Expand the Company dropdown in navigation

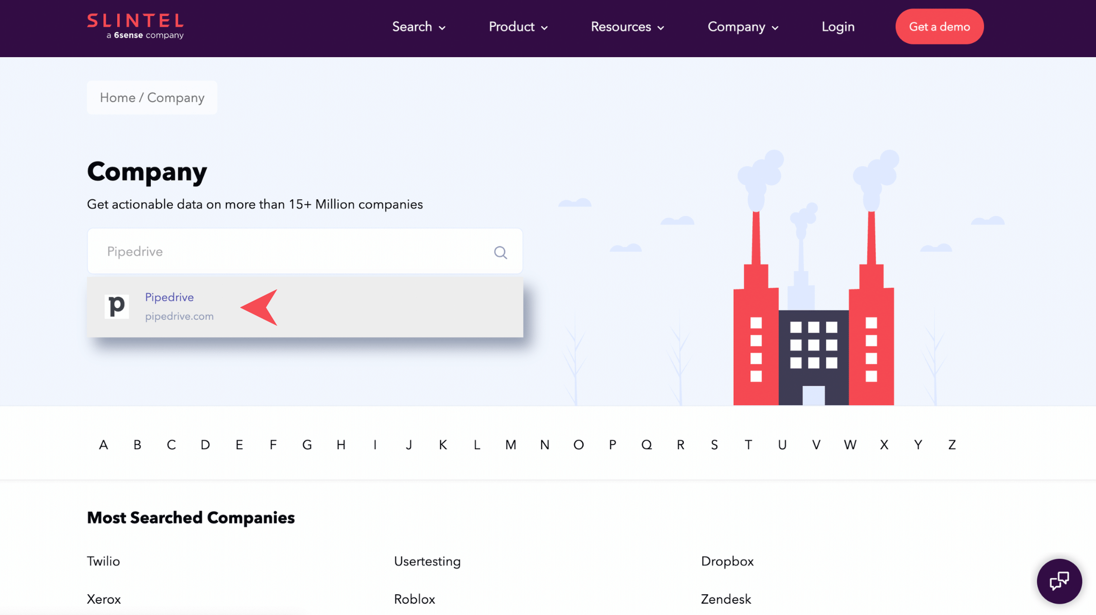click(743, 27)
